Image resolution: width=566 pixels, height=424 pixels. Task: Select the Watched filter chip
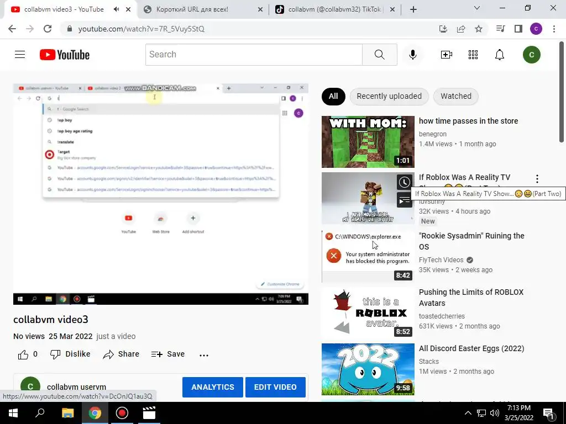coord(456,96)
